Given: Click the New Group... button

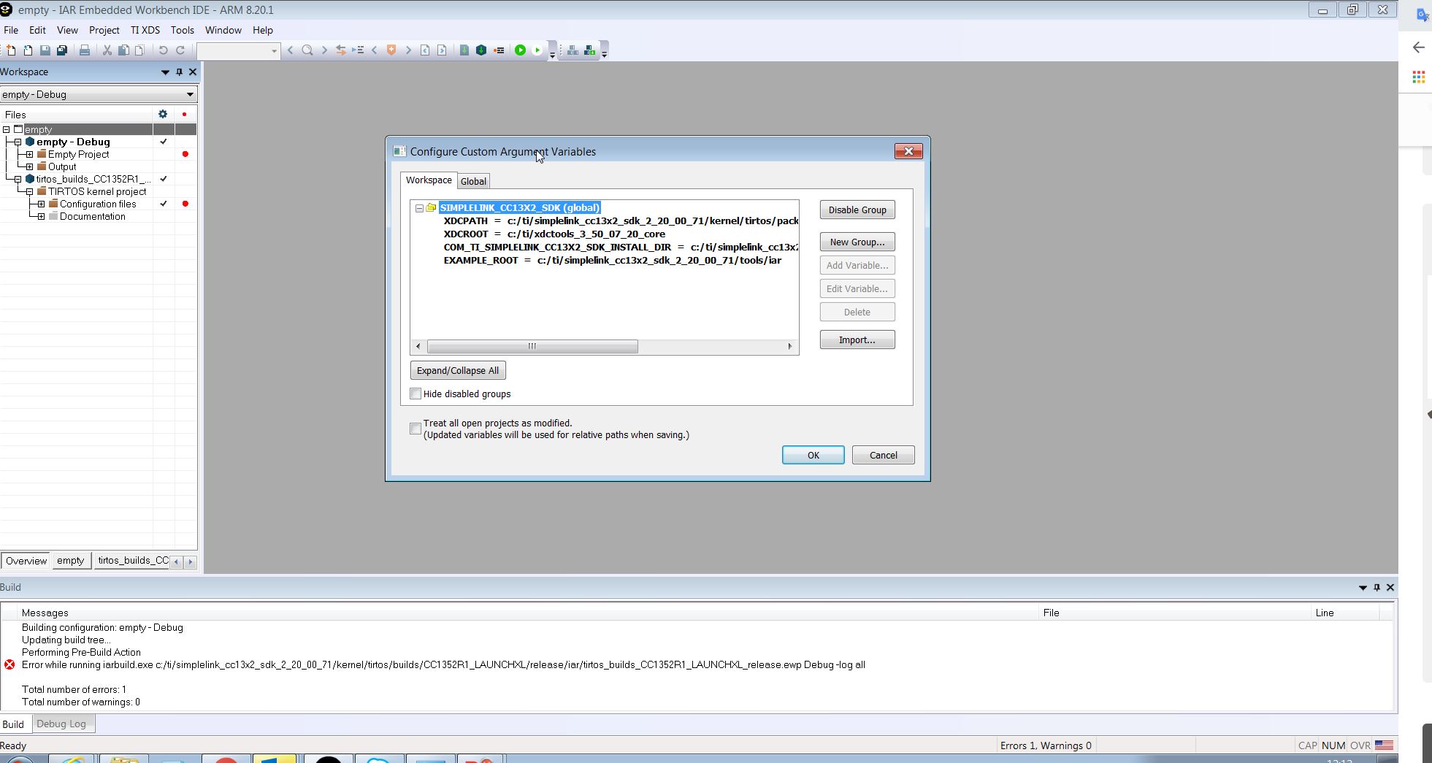Looking at the screenshot, I should pyautogui.click(x=857, y=242).
